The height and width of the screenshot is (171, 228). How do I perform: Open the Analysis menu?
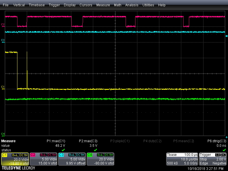pyautogui.click(x=132, y=5)
